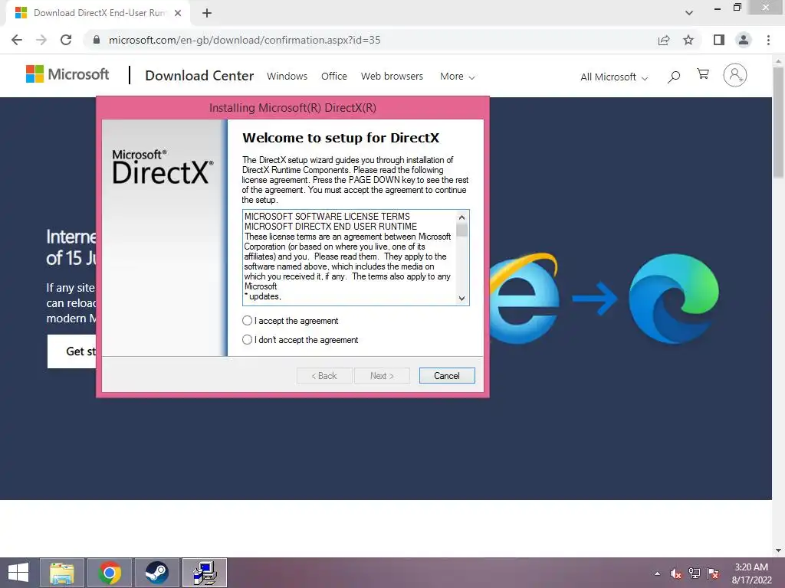Click the address bar URL

[245, 40]
